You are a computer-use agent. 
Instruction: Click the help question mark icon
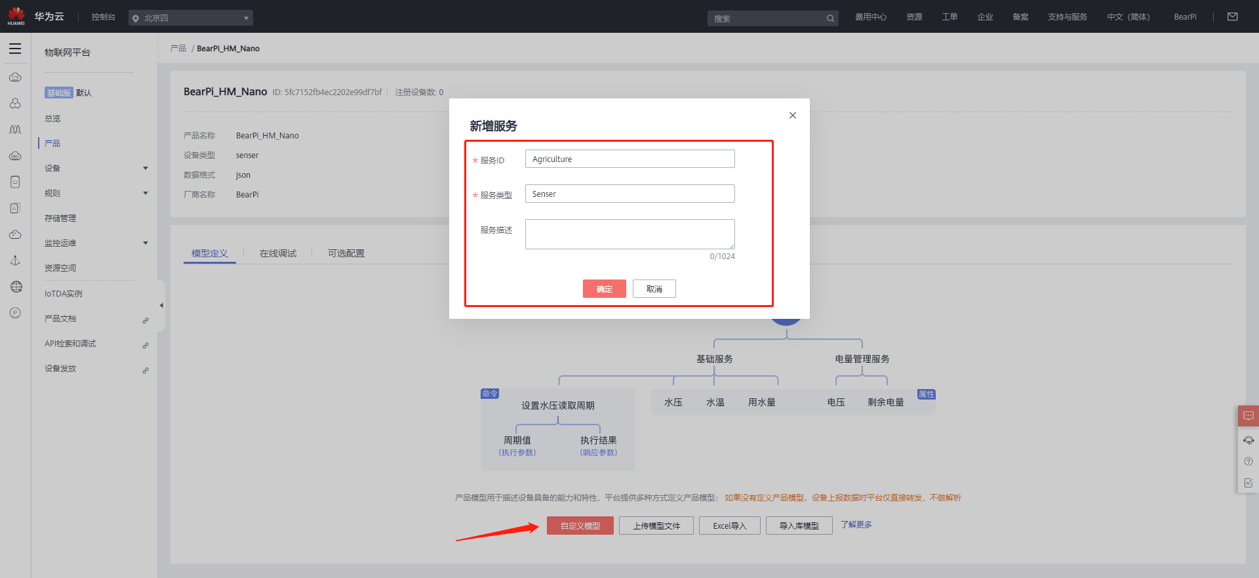1248,462
